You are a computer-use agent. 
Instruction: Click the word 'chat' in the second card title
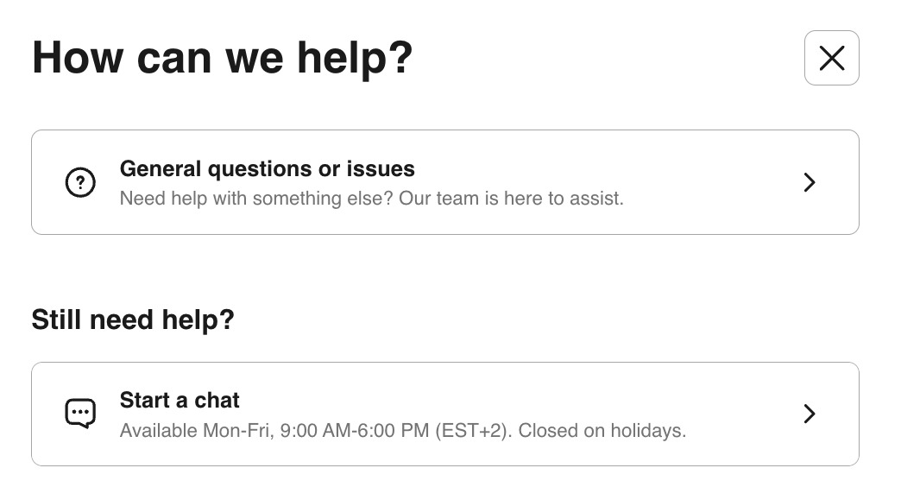coord(217,400)
